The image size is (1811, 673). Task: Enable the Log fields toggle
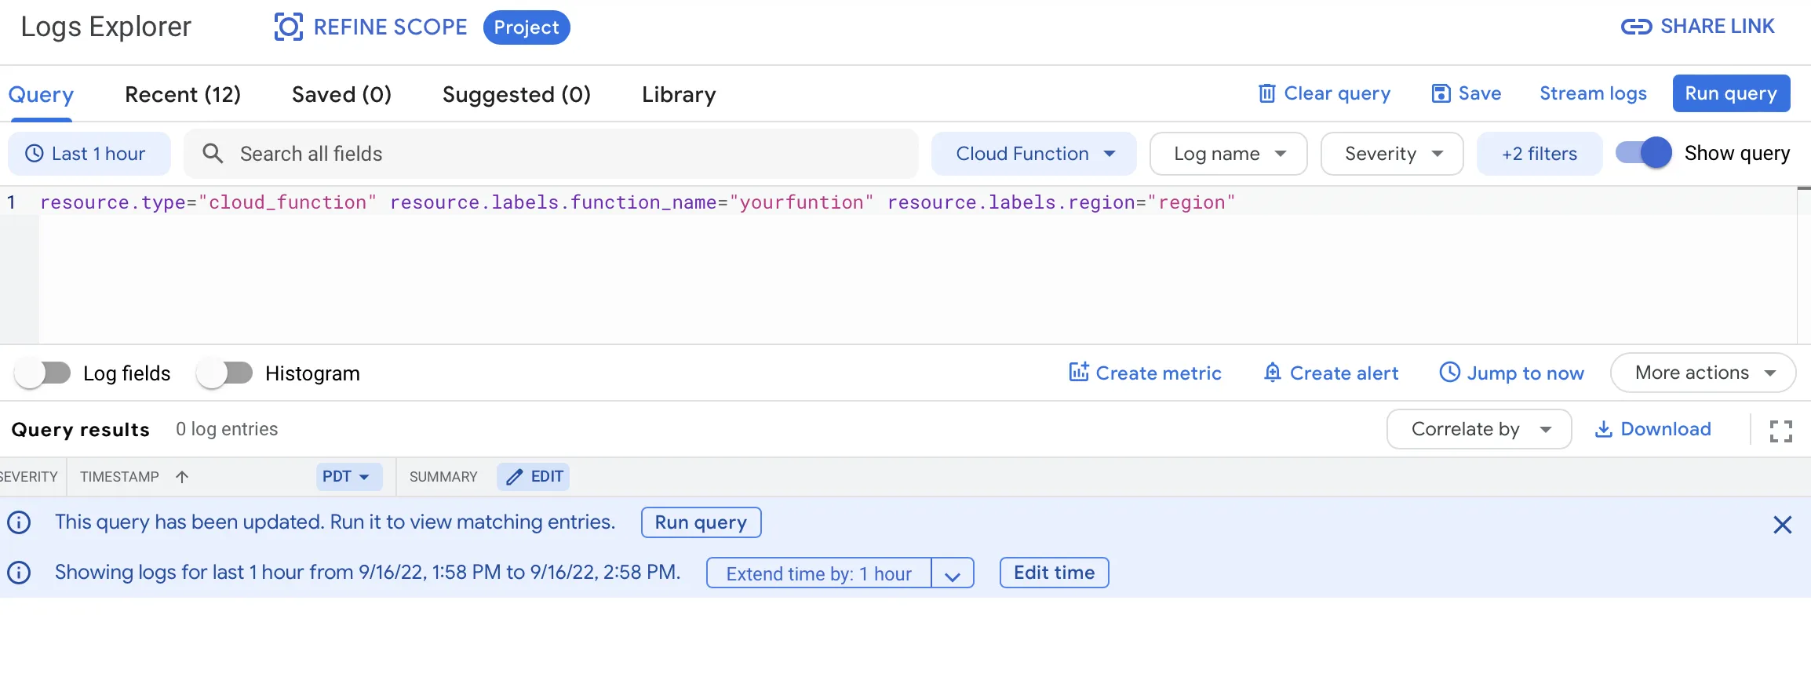(x=42, y=373)
